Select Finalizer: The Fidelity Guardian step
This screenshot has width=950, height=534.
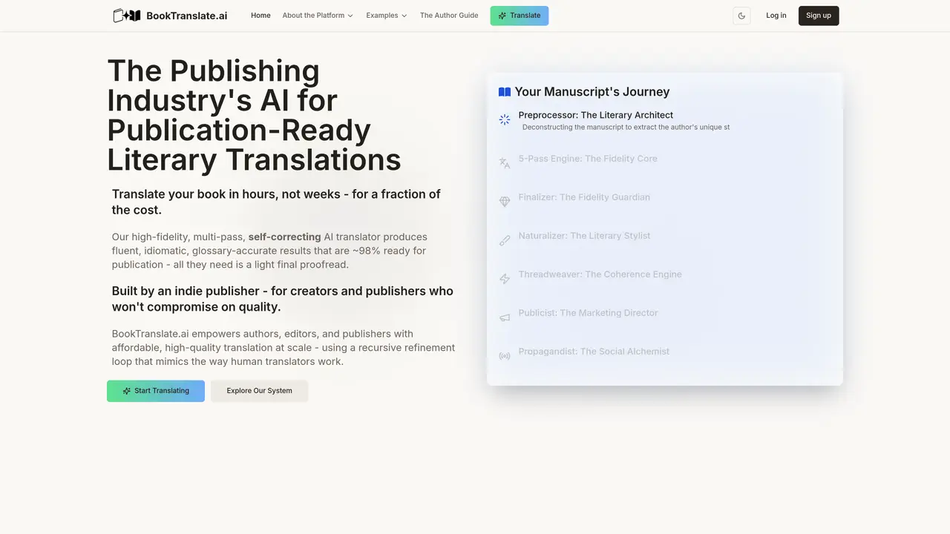pyautogui.click(x=584, y=197)
